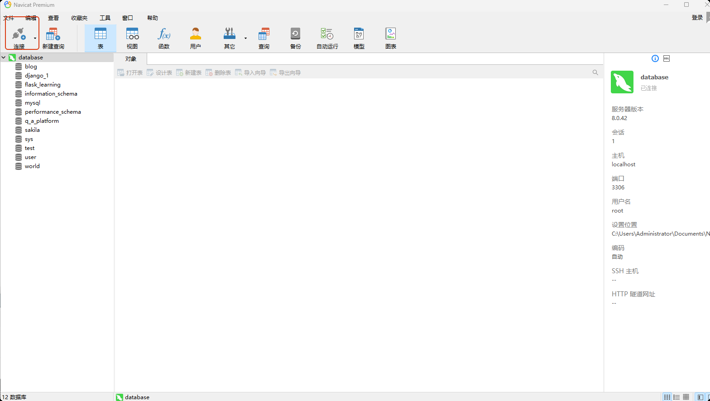Show the general info panel icon
710x401 pixels.
(x=655, y=58)
